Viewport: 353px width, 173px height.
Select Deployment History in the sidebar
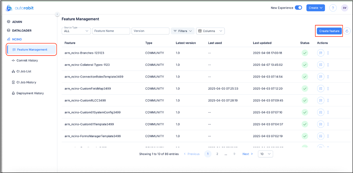[x=30, y=93]
